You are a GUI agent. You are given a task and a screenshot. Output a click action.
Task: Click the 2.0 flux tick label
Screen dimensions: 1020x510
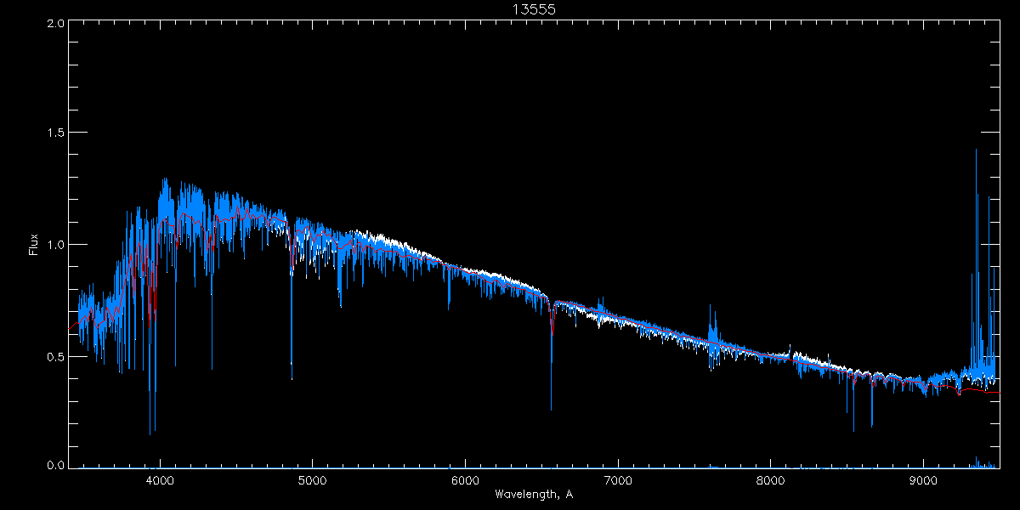tap(54, 24)
